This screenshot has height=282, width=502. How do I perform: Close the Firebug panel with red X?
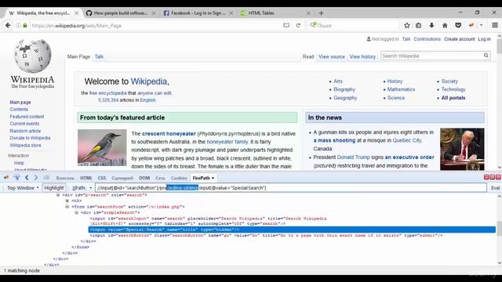pos(498,177)
